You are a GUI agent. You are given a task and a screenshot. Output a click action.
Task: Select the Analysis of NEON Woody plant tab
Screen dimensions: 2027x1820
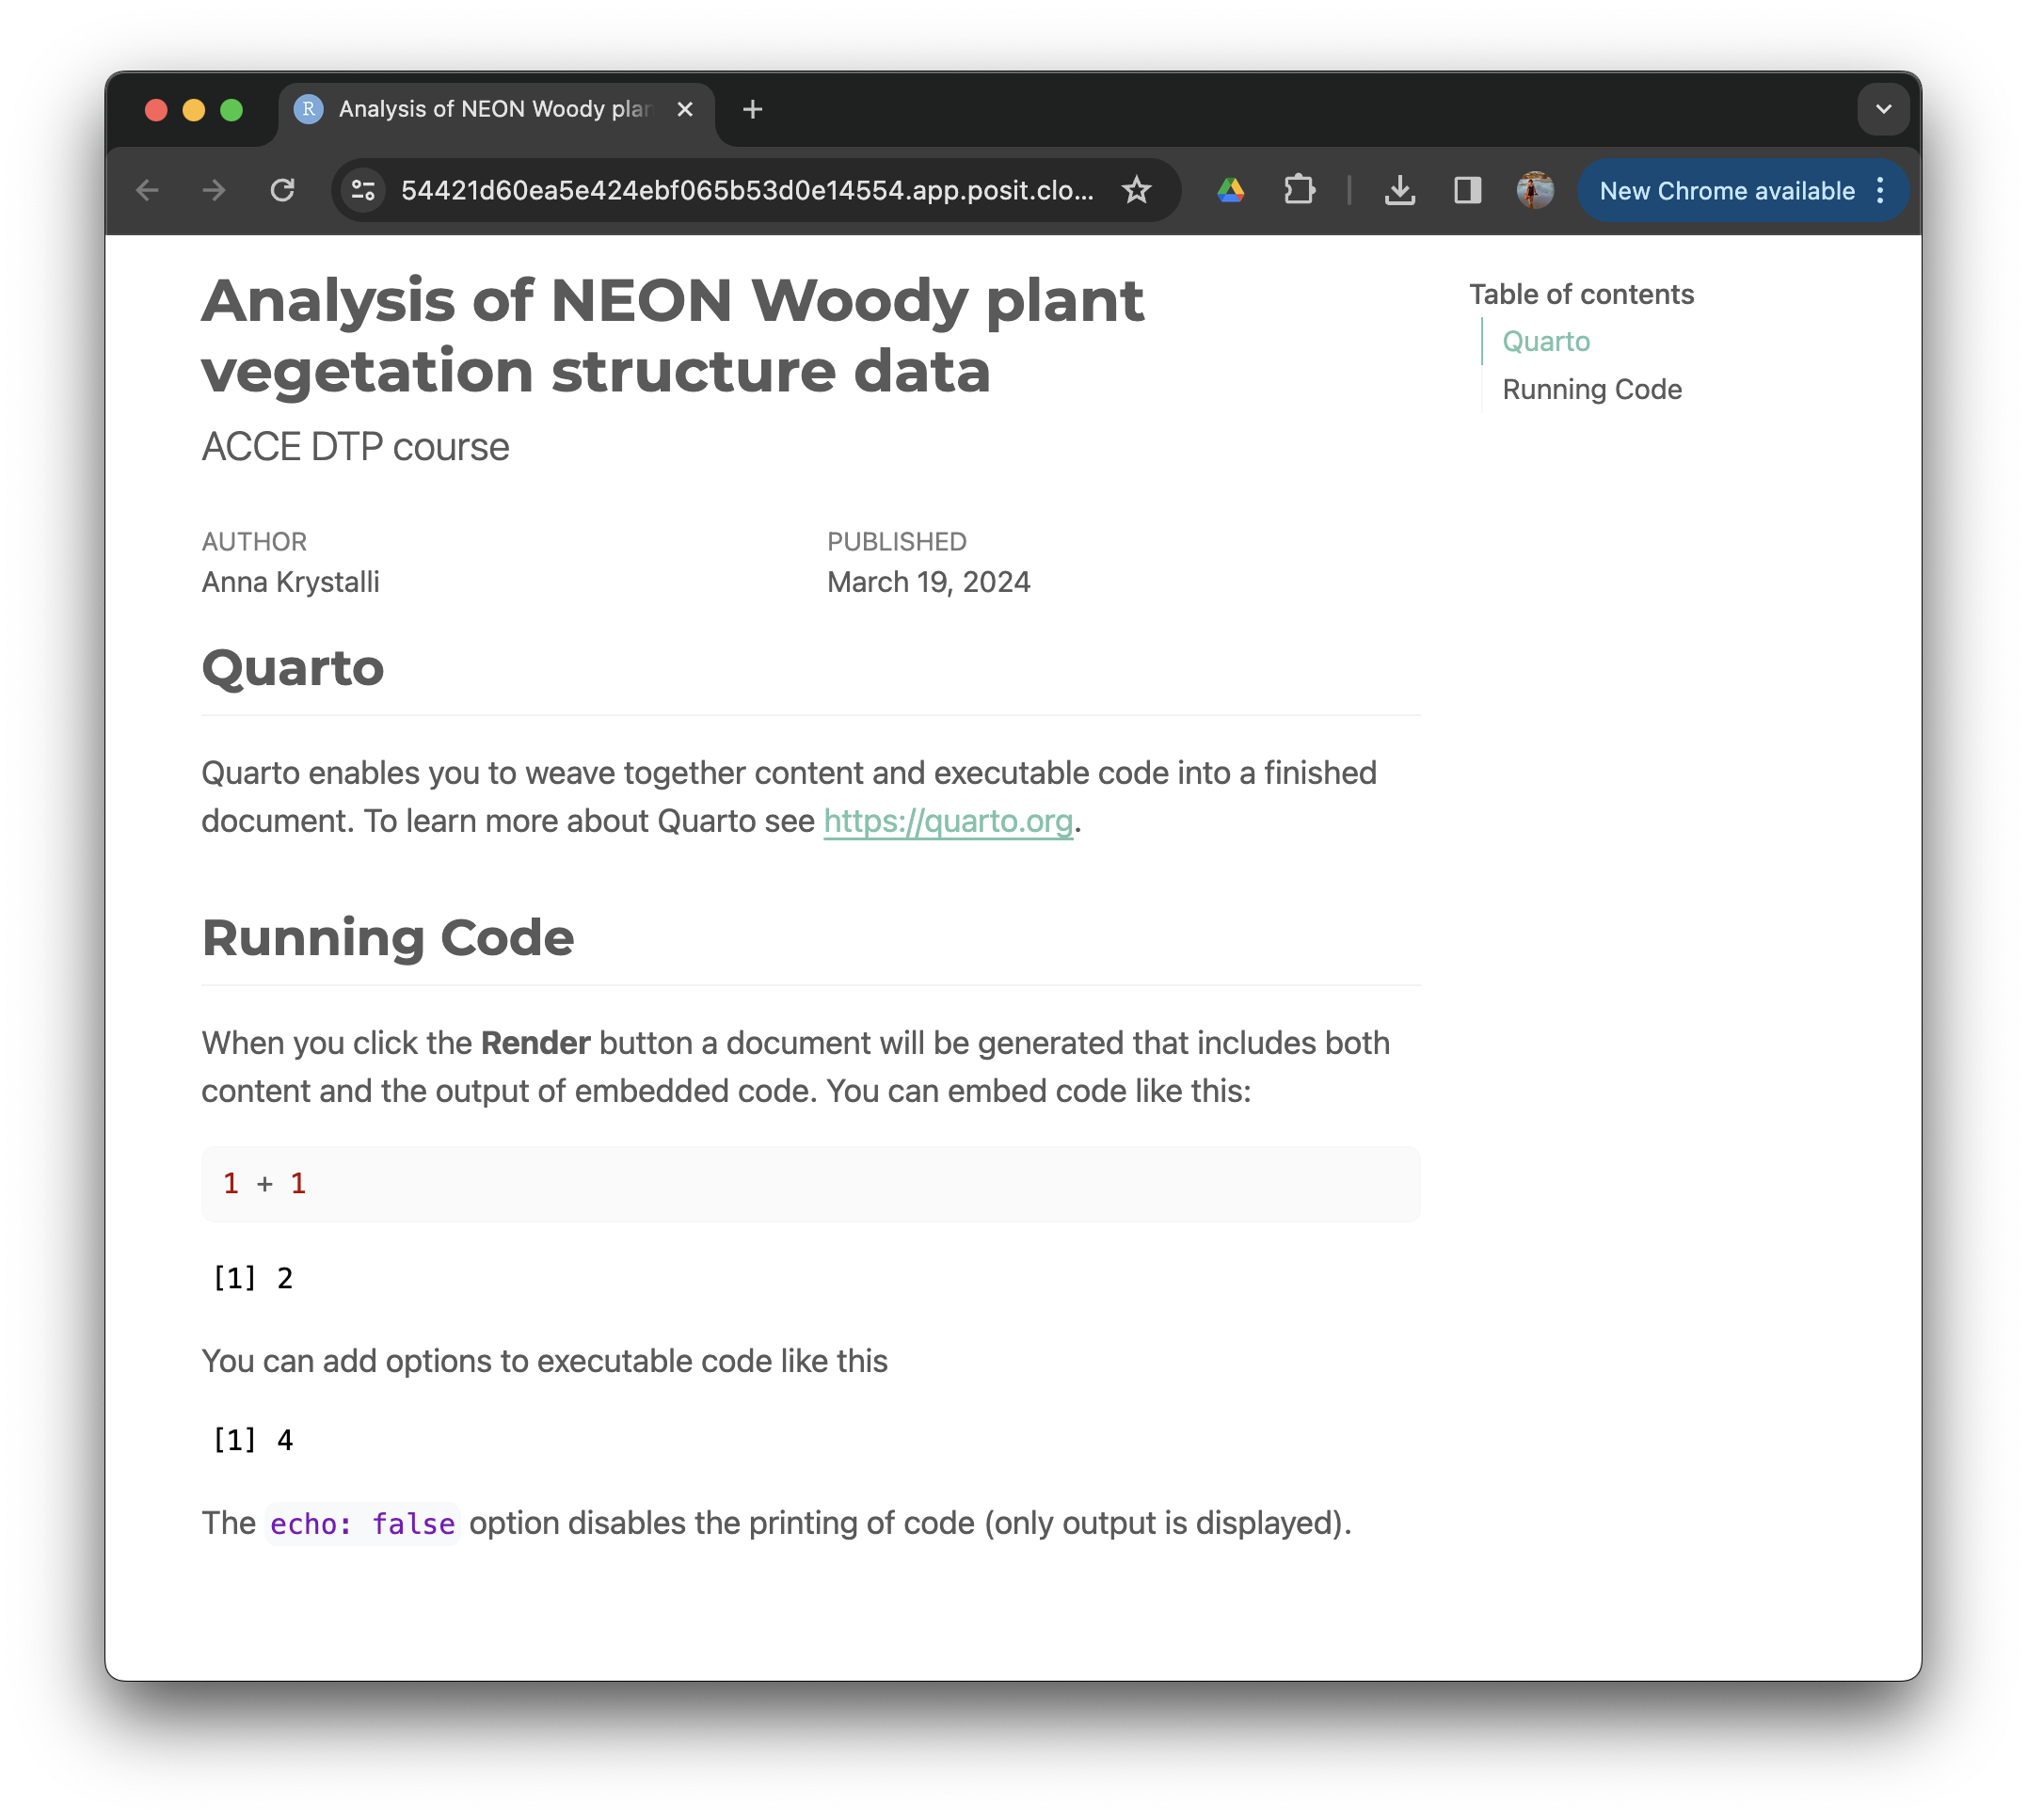tap(496, 109)
